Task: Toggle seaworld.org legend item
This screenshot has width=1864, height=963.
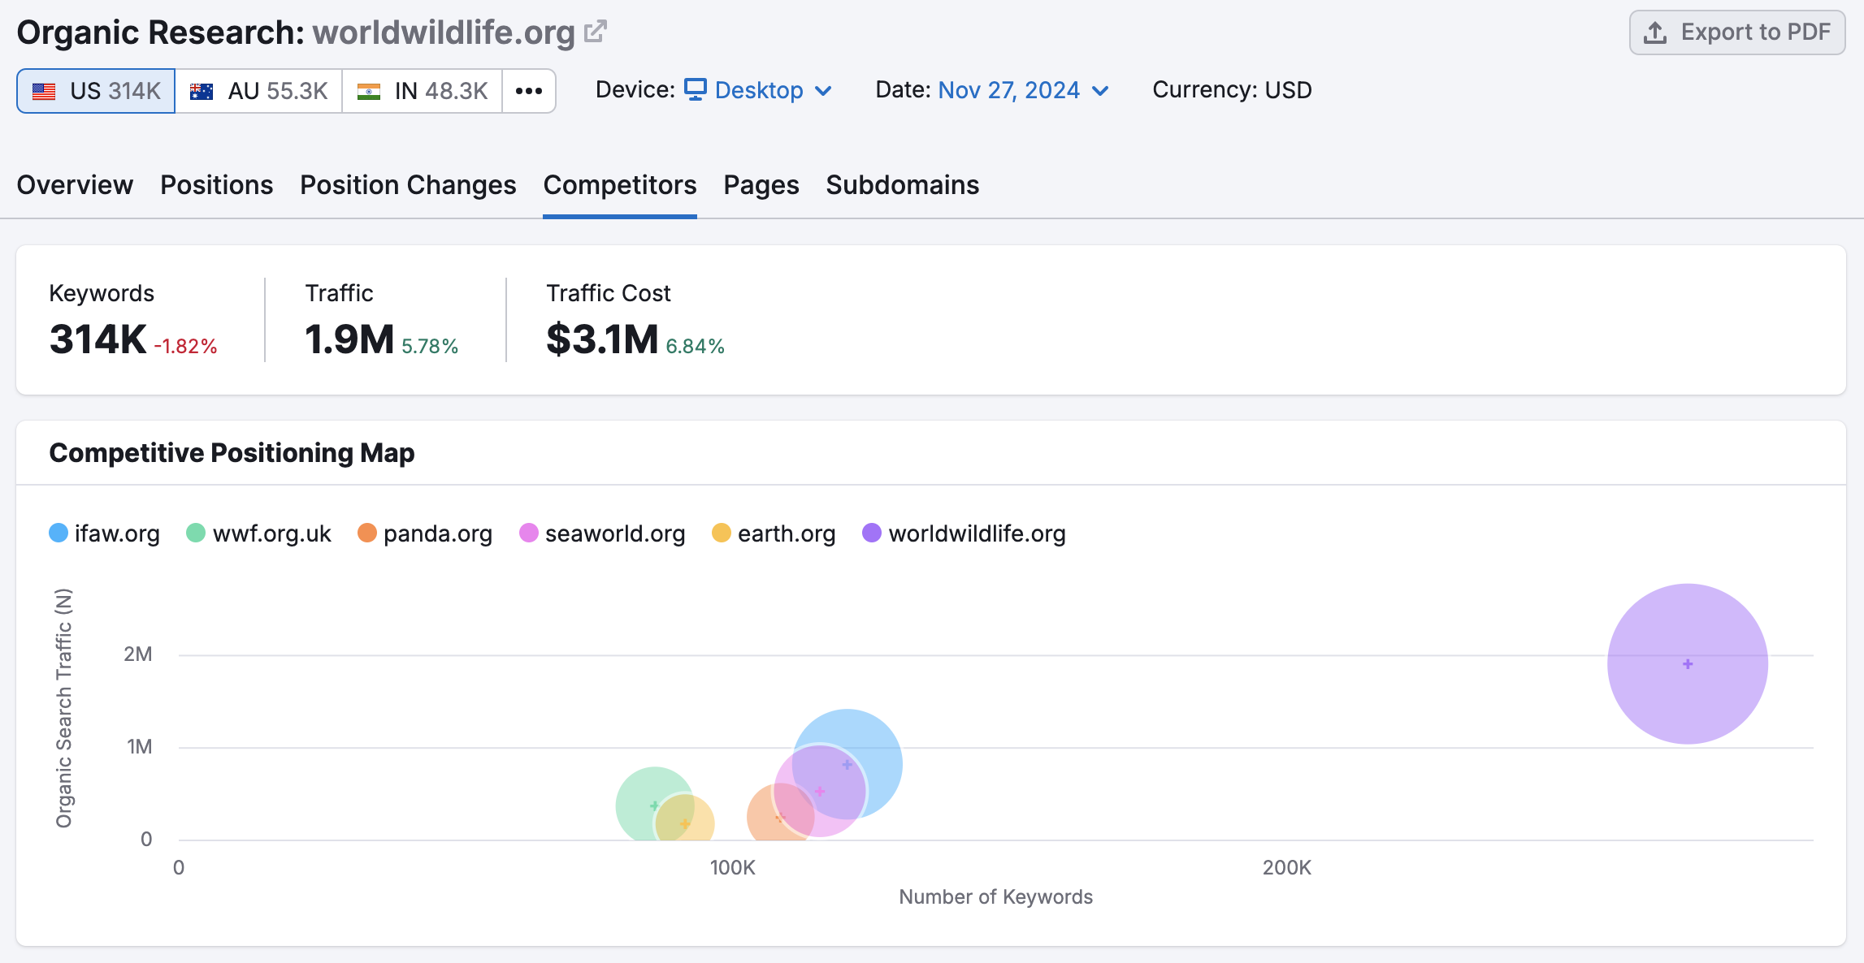Action: click(602, 533)
